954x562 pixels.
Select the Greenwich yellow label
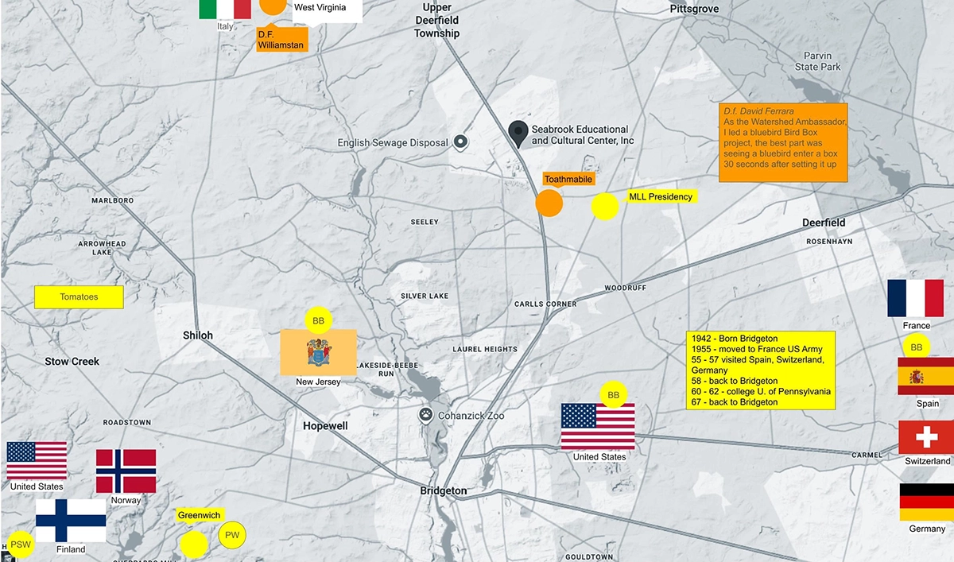tap(199, 515)
